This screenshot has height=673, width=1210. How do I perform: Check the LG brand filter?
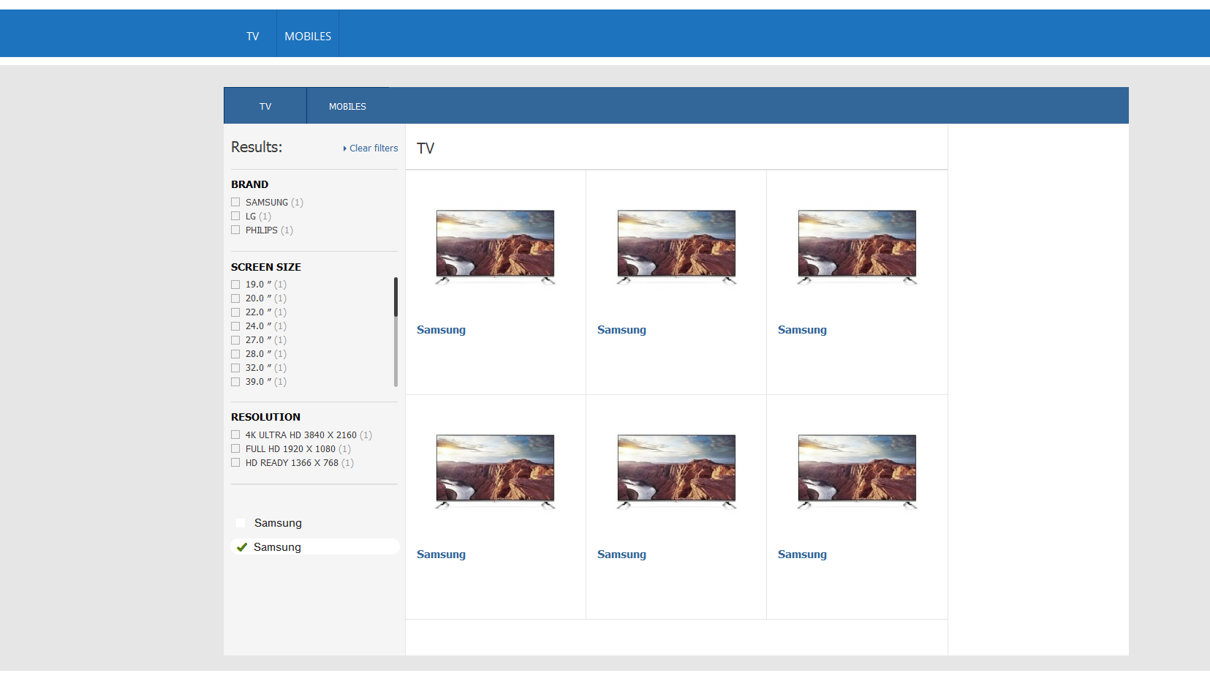click(x=235, y=216)
